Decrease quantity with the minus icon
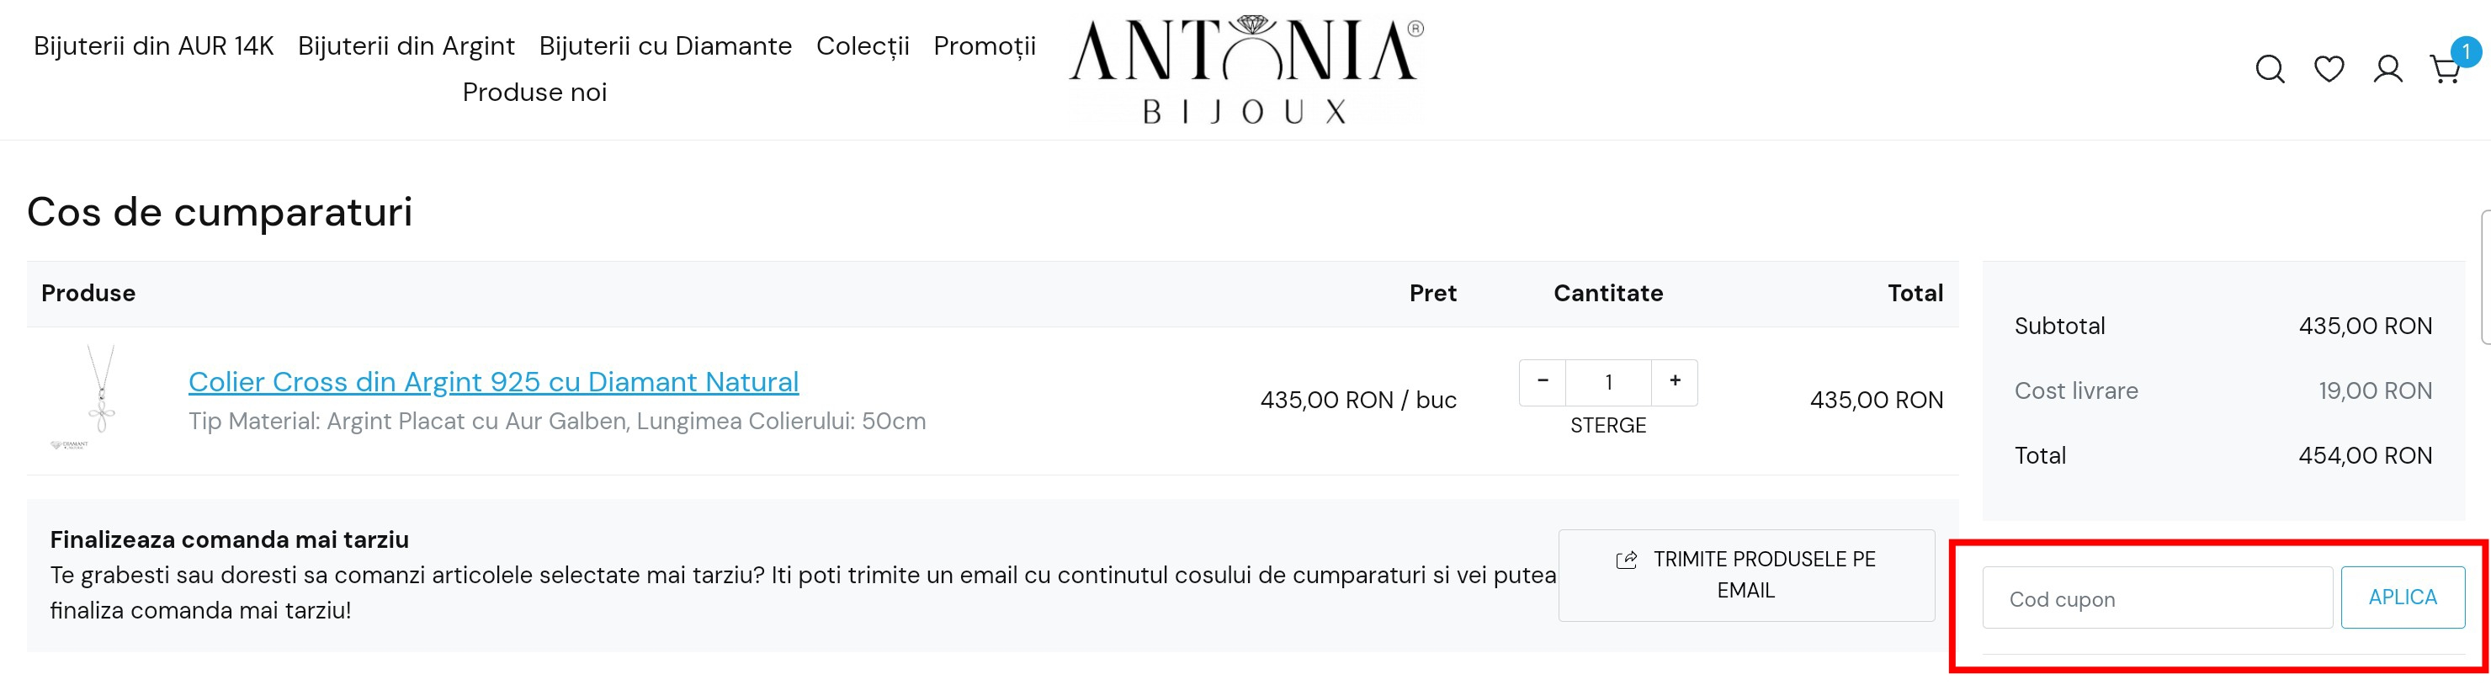 coord(1543,382)
